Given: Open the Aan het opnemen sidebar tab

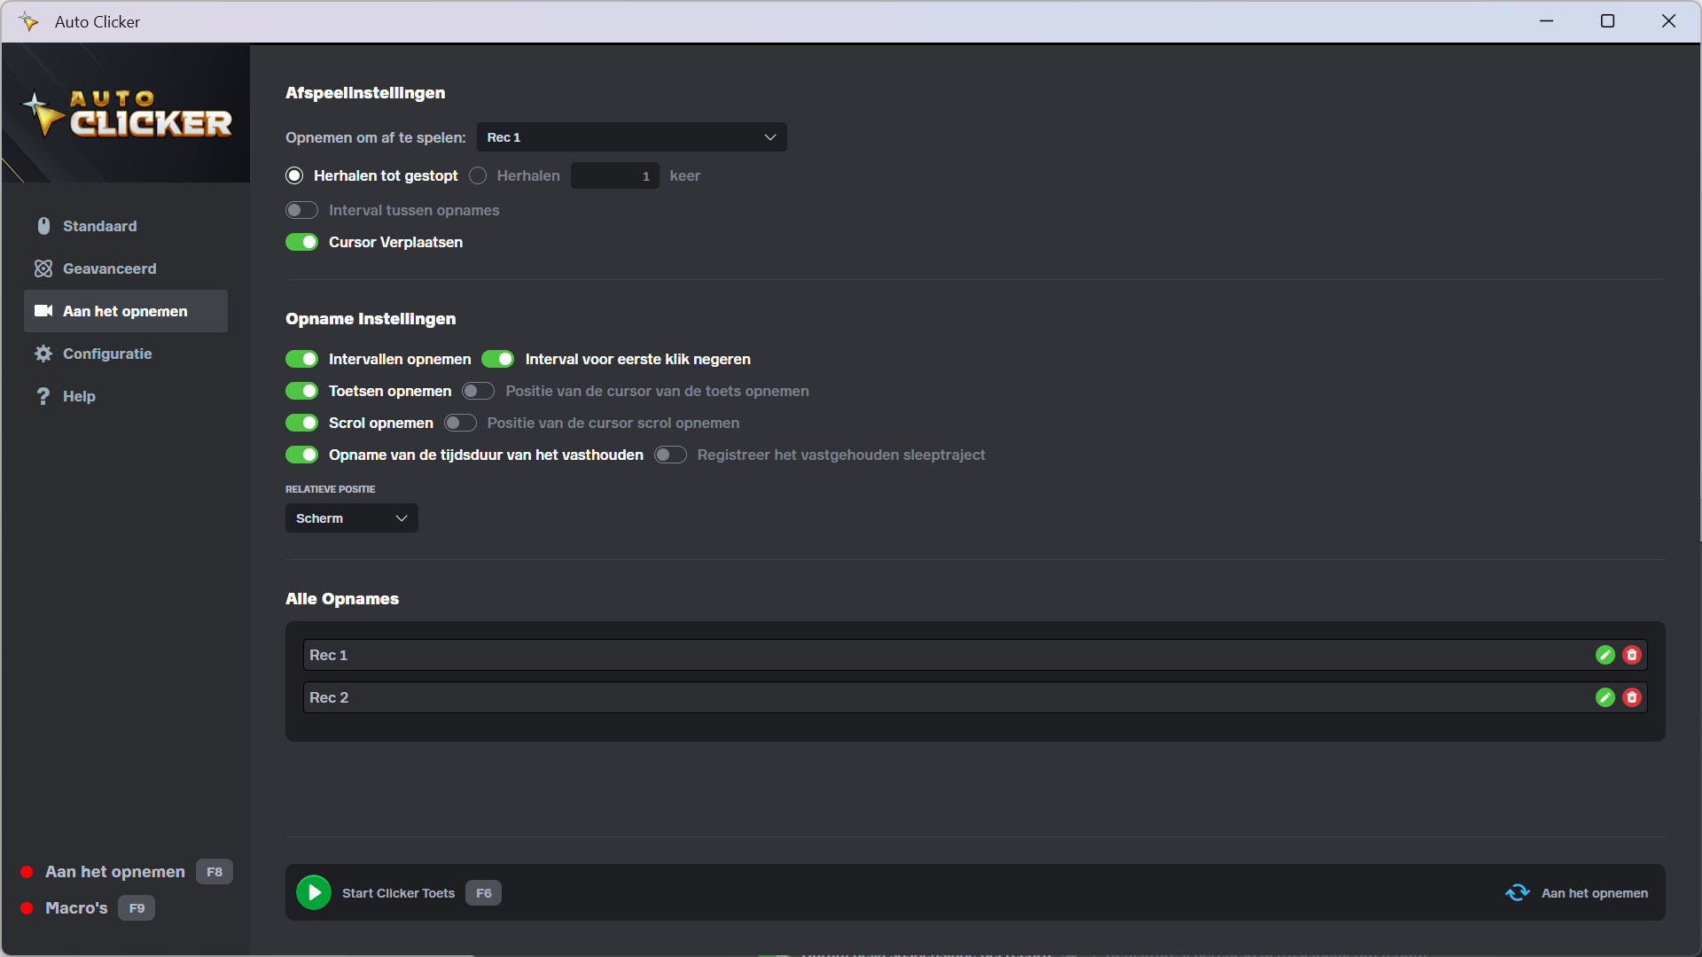Looking at the screenshot, I should [125, 311].
